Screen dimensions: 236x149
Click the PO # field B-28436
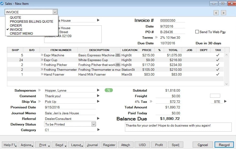point(172,32)
